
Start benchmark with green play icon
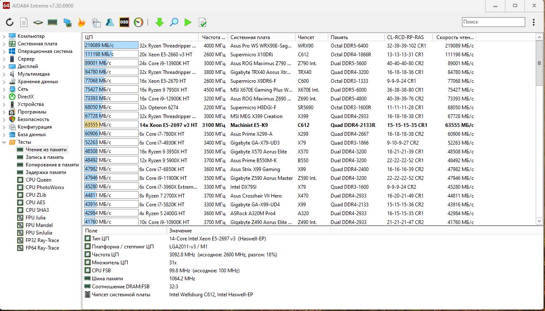pos(188,22)
